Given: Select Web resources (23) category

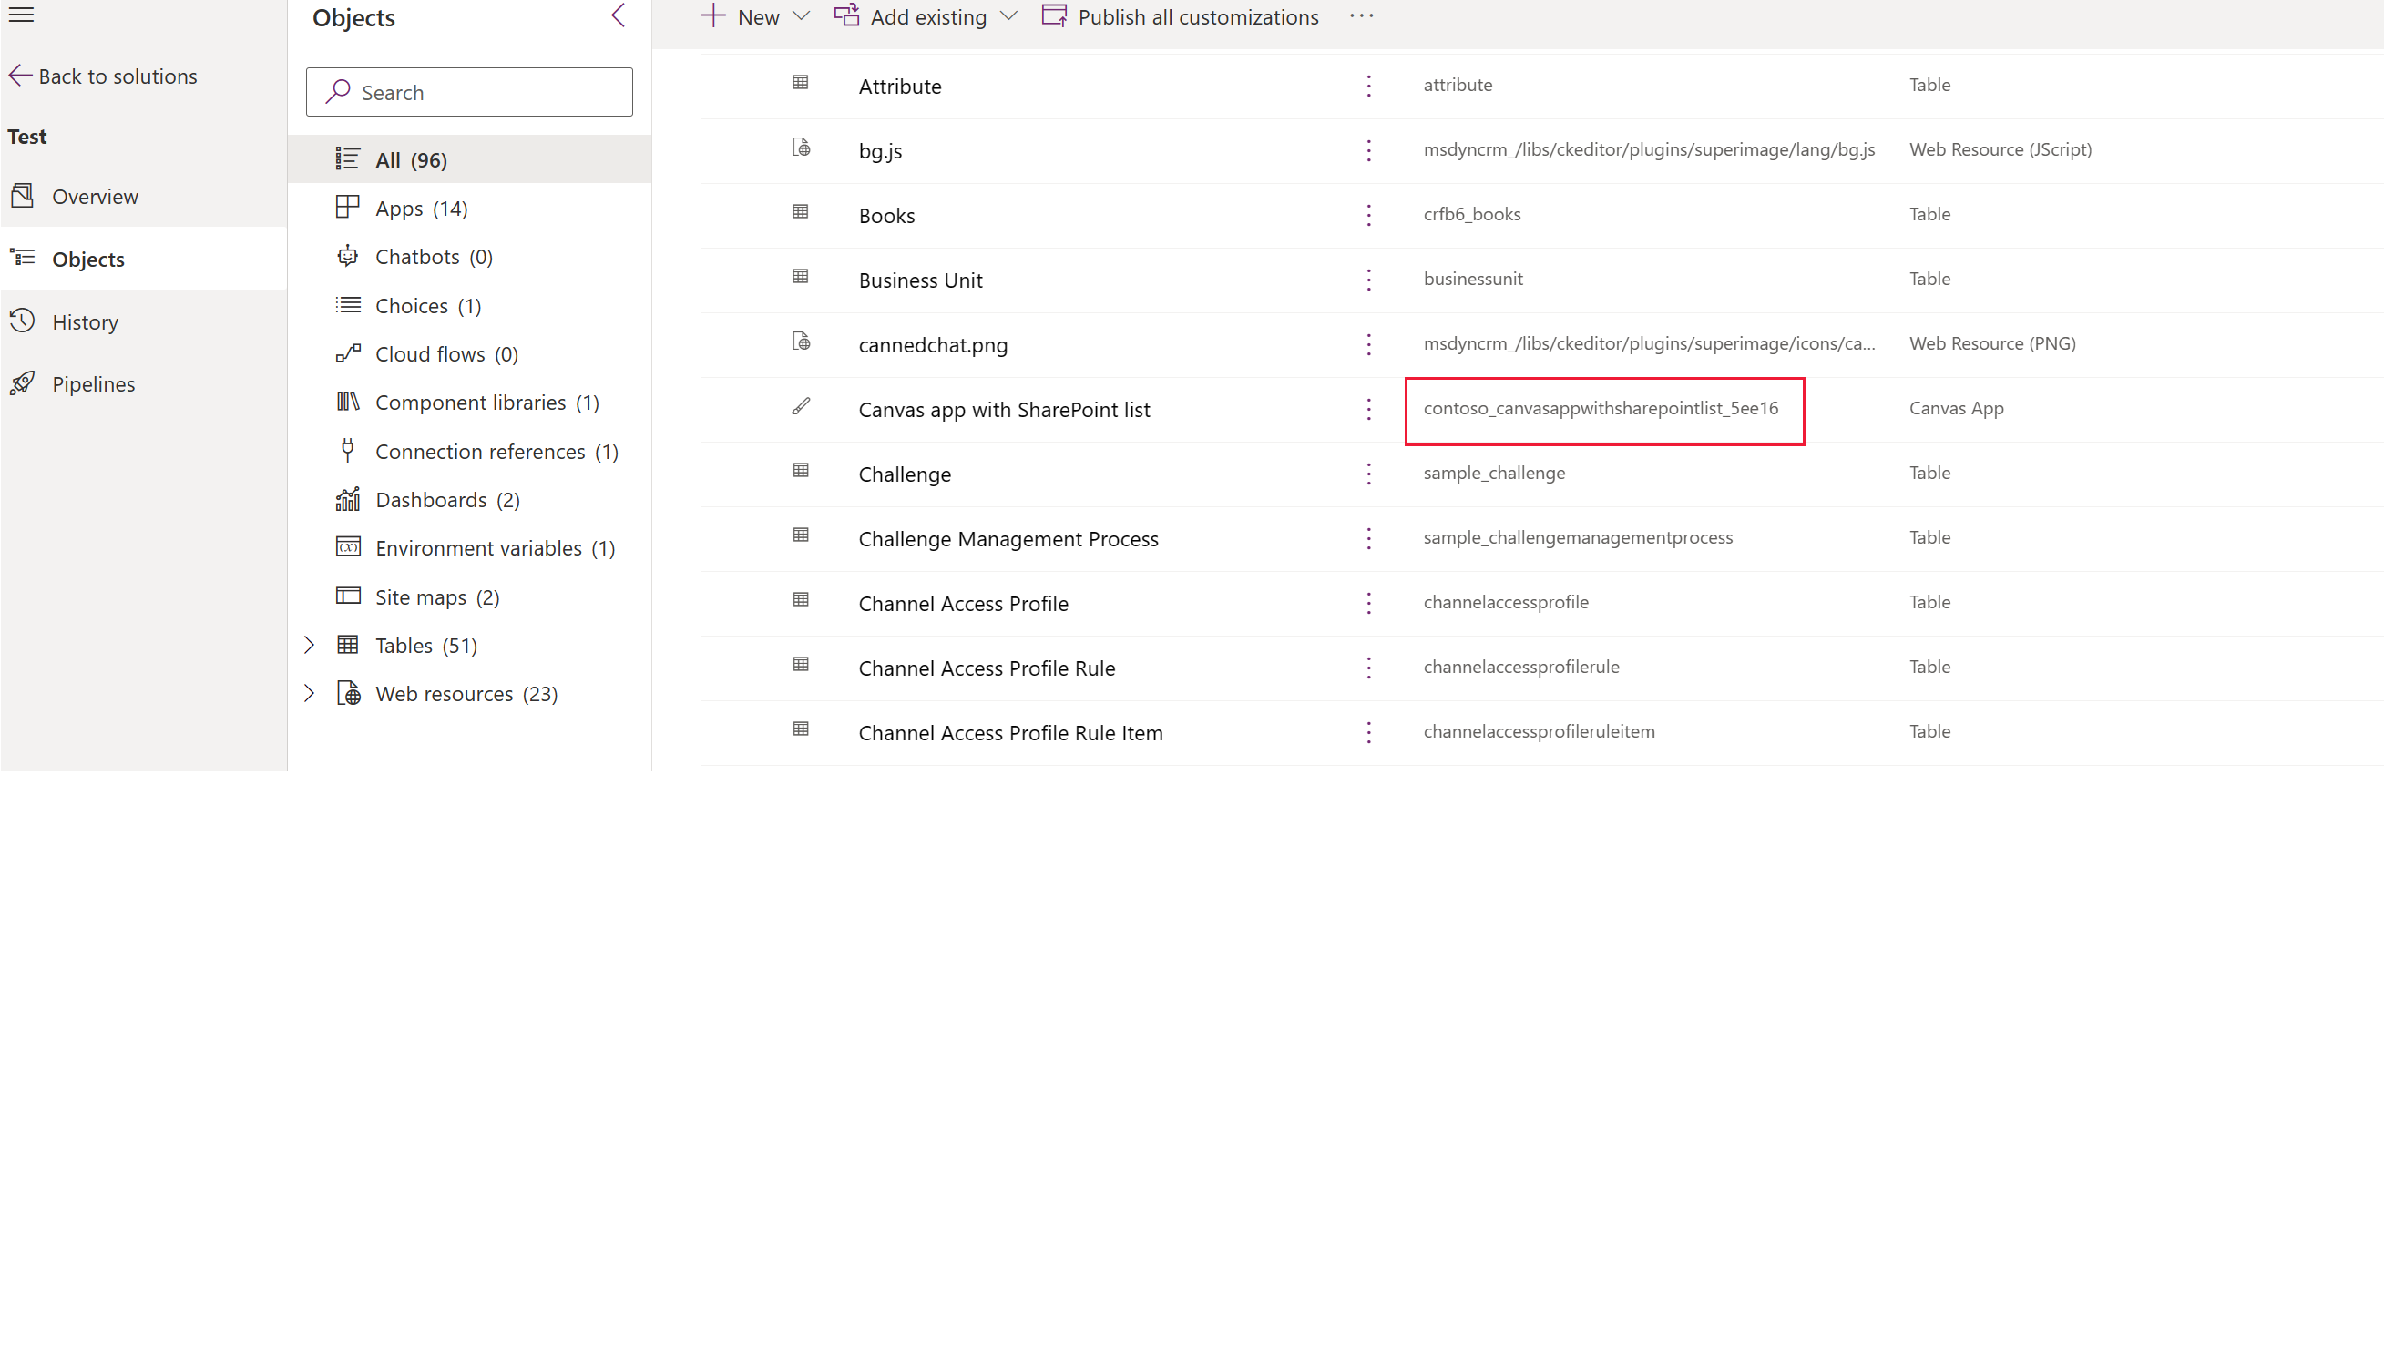Looking at the screenshot, I should pyautogui.click(x=466, y=694).
